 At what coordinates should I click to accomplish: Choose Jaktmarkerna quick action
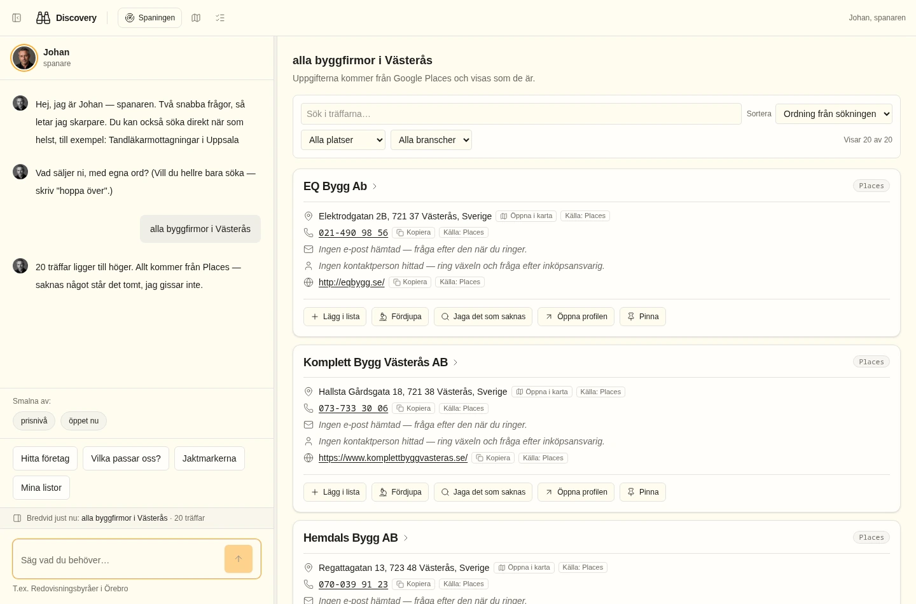209,458
